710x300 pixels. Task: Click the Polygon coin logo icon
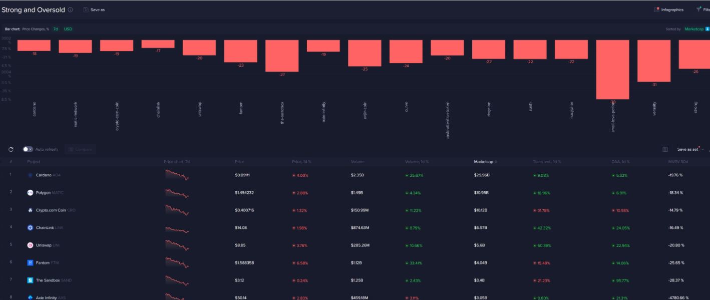point(30,193)
